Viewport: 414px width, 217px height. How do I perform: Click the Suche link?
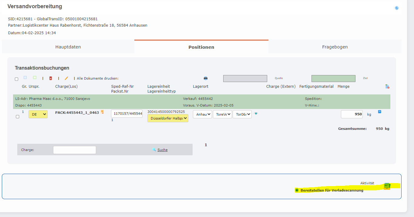[x=162, y=150]
